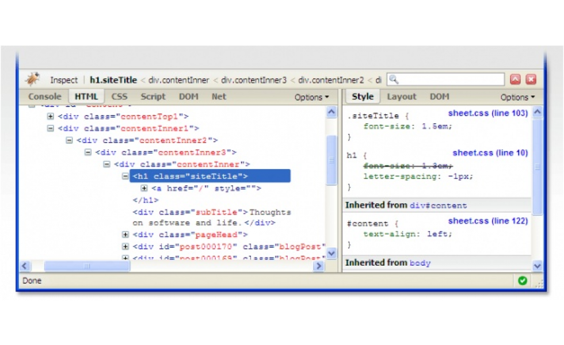Click the HTML panel scroll-down arrow
The width and height of the screenshot is (564, 345).
point(331,253)
